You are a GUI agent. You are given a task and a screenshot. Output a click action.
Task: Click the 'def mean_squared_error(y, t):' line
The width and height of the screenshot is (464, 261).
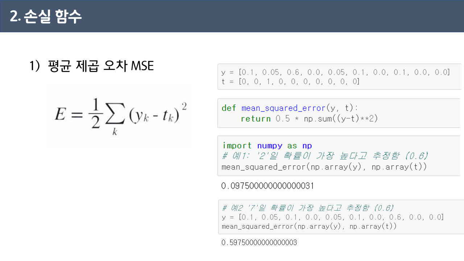click(290, 108)
